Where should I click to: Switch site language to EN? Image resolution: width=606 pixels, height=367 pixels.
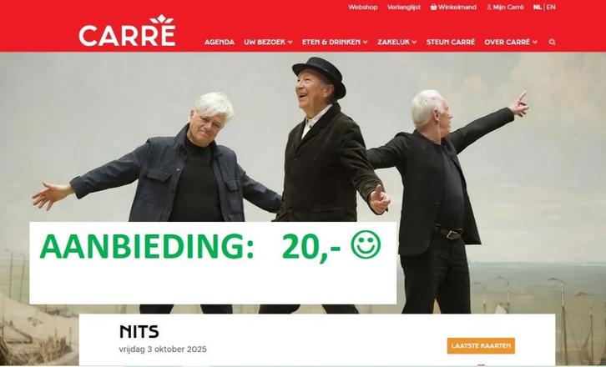(x=551, y=7)
